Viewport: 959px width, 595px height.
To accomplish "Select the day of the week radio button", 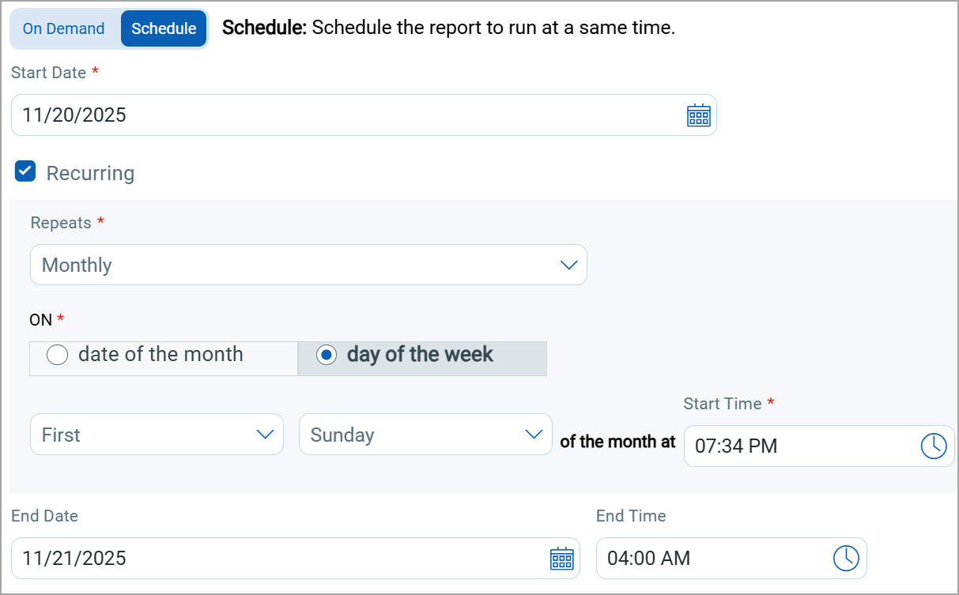I will tap(326, 356).
